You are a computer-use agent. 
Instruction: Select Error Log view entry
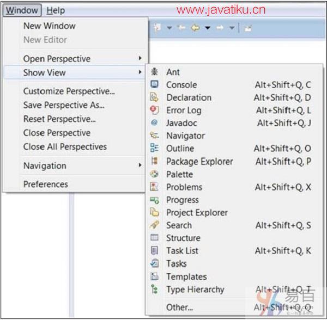pyautogui.click(x=234, y=110)
